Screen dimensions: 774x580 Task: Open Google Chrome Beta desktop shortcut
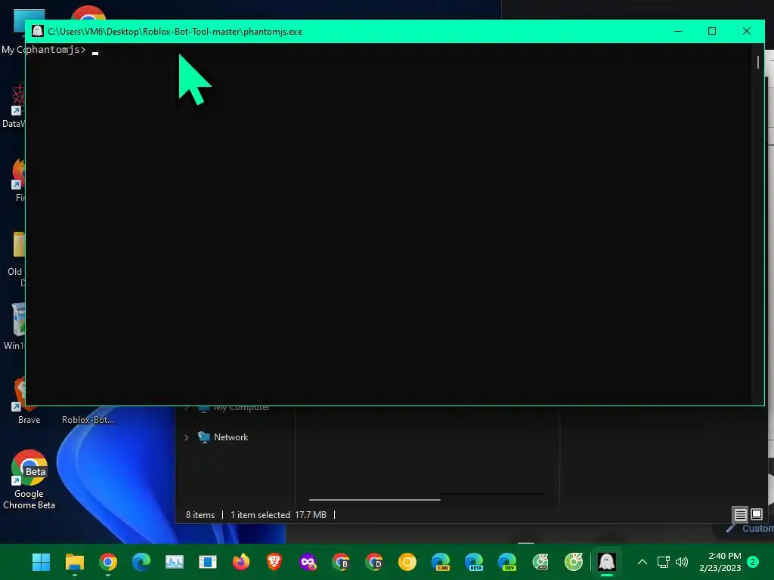(x=29, y=480)
